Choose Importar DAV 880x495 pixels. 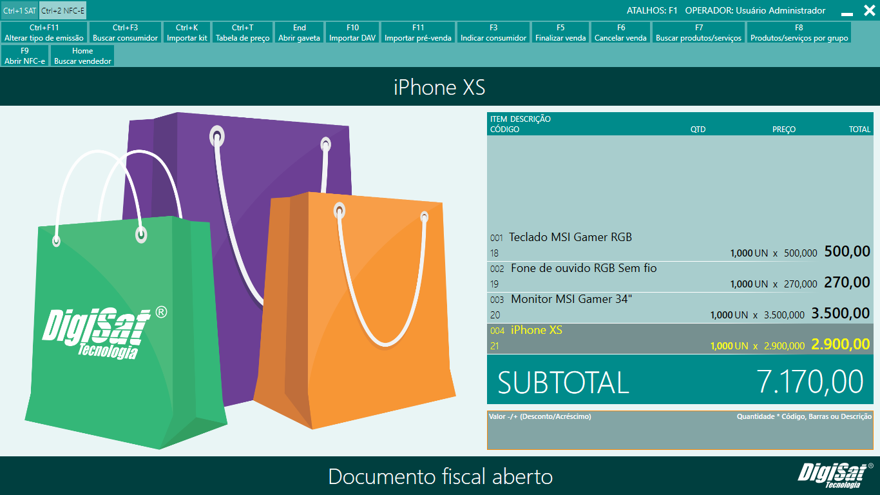(x=352, y=33)
